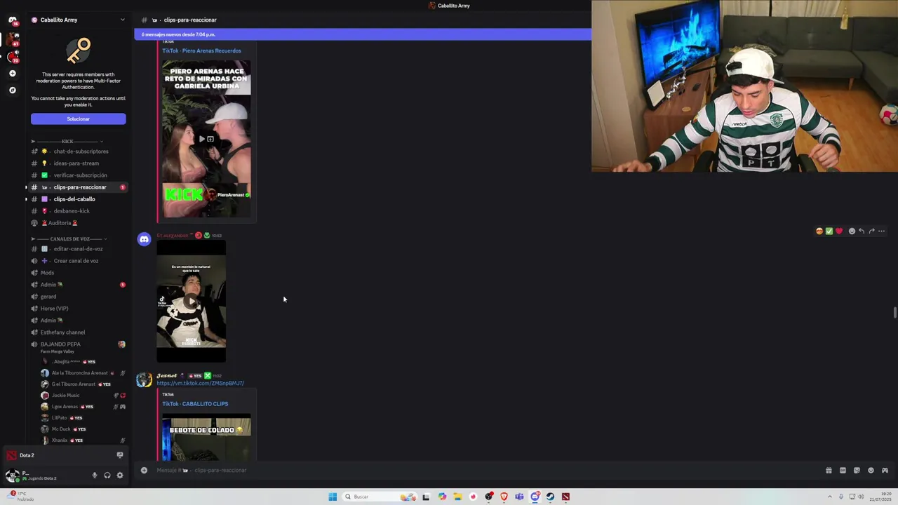Click the taskbar Buscar search box
898x505 pixels.
click(379, 497)
